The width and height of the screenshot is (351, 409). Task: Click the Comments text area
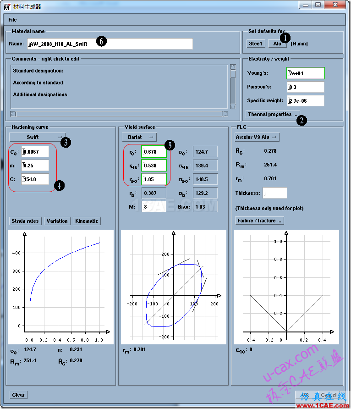(119, 87)
